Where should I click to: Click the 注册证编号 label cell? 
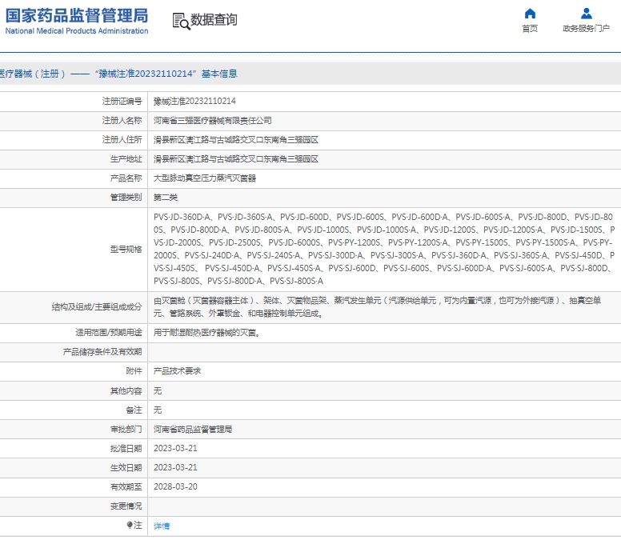(74, 102)
